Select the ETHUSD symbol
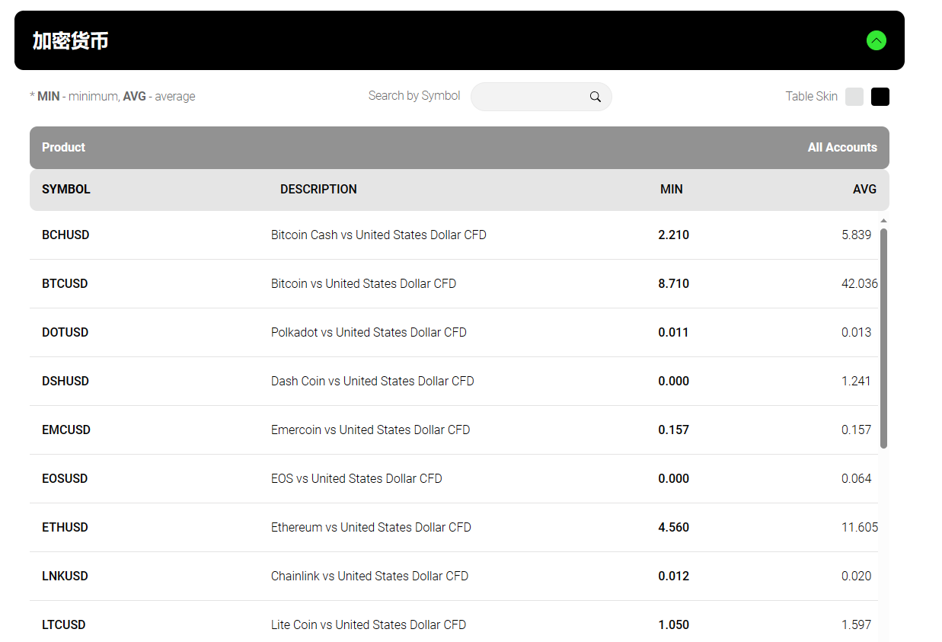The height and width of the screenshot is (642, 942). (65, 528)
